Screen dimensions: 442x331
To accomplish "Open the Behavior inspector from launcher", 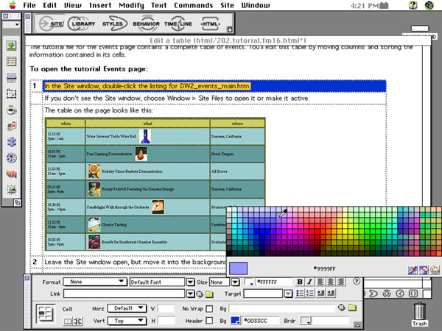I will click(x=146, y=24).
